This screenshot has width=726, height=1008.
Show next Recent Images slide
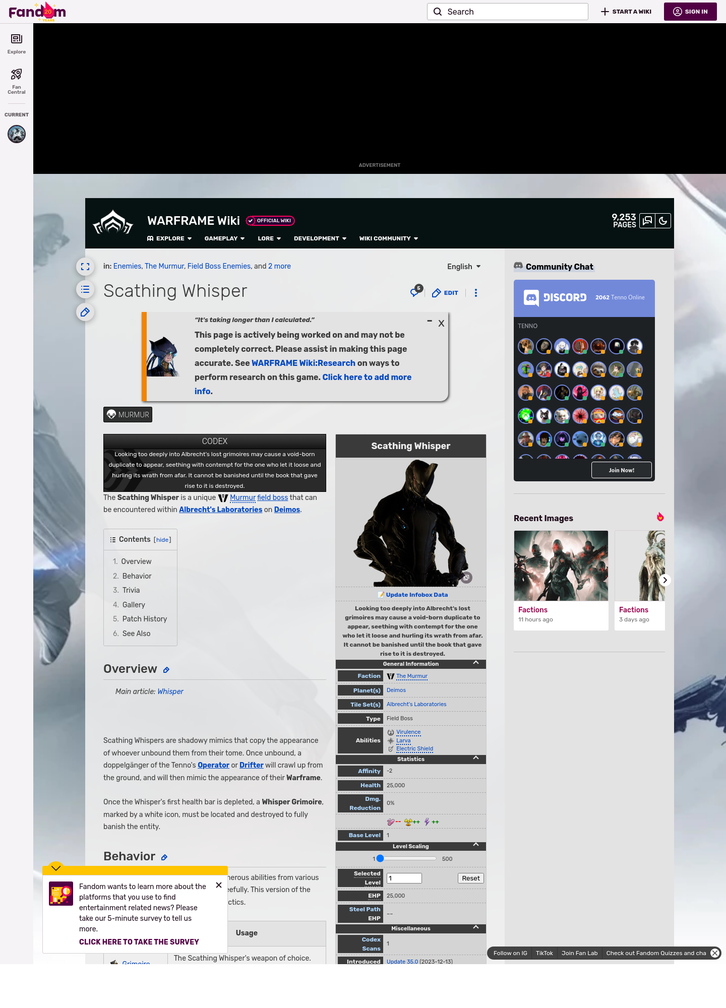pos(664,580)
